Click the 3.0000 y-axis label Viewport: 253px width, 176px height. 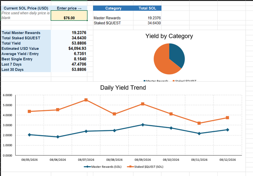[7, 125]
